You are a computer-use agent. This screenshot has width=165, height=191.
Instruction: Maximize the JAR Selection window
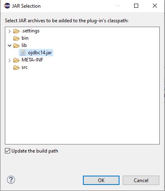pyautogui.click(x=136, y=6)
